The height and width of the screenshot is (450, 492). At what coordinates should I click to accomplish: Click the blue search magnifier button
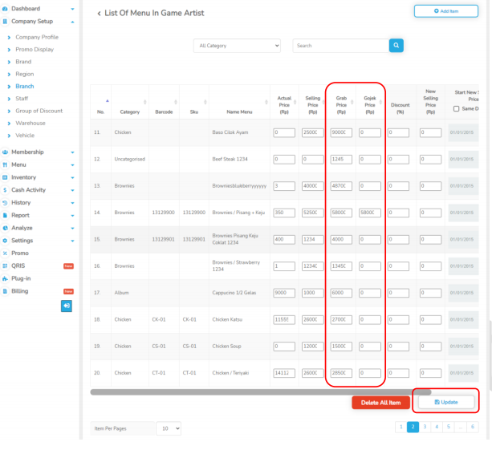pyautogui.click(x=395, y=46)
